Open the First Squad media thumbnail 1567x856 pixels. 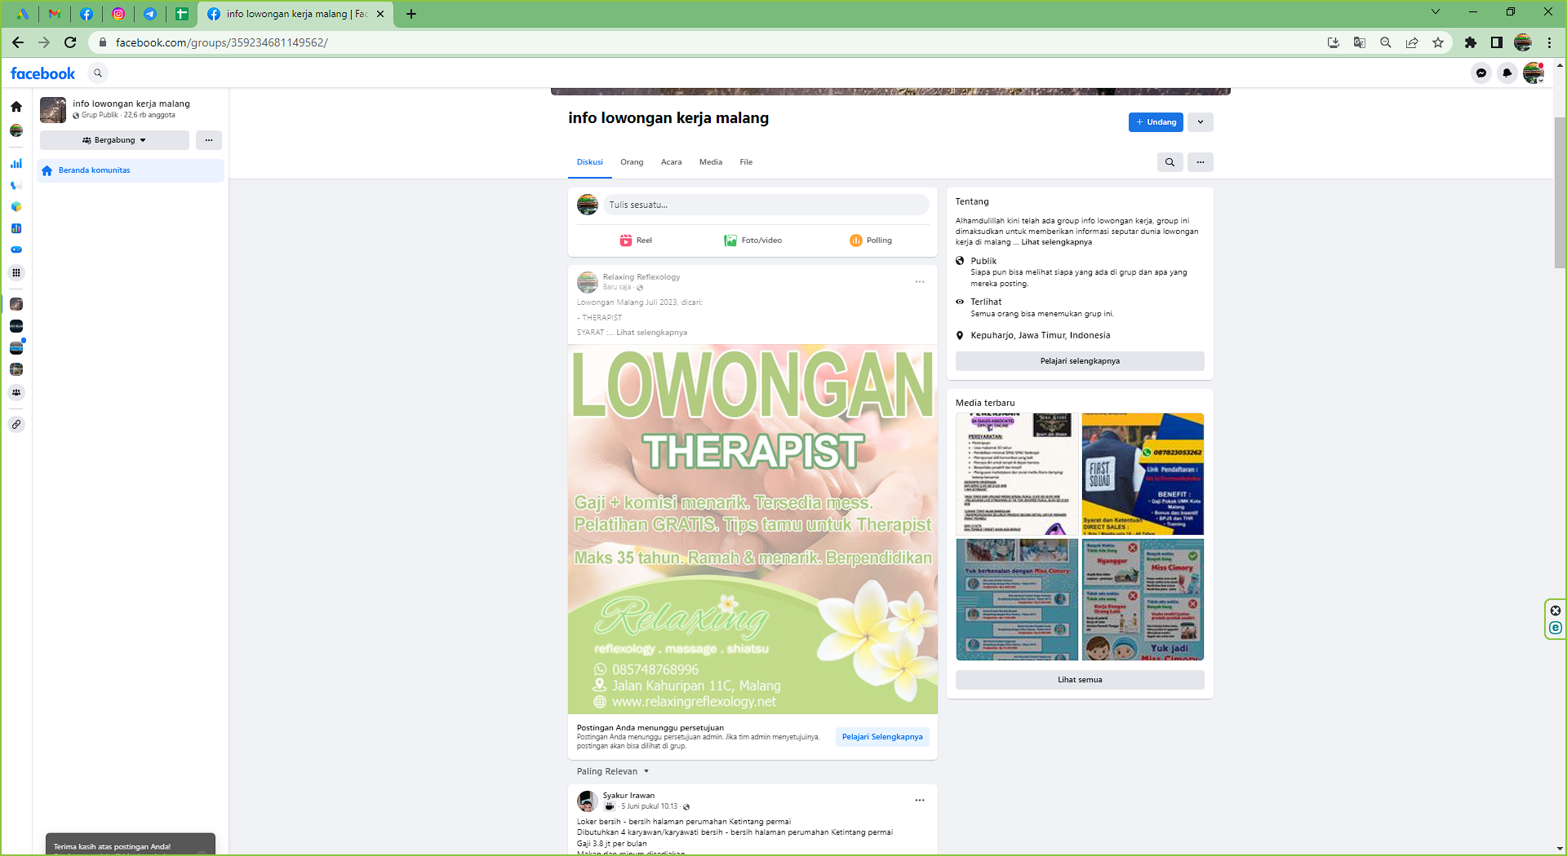[1143, 474]
